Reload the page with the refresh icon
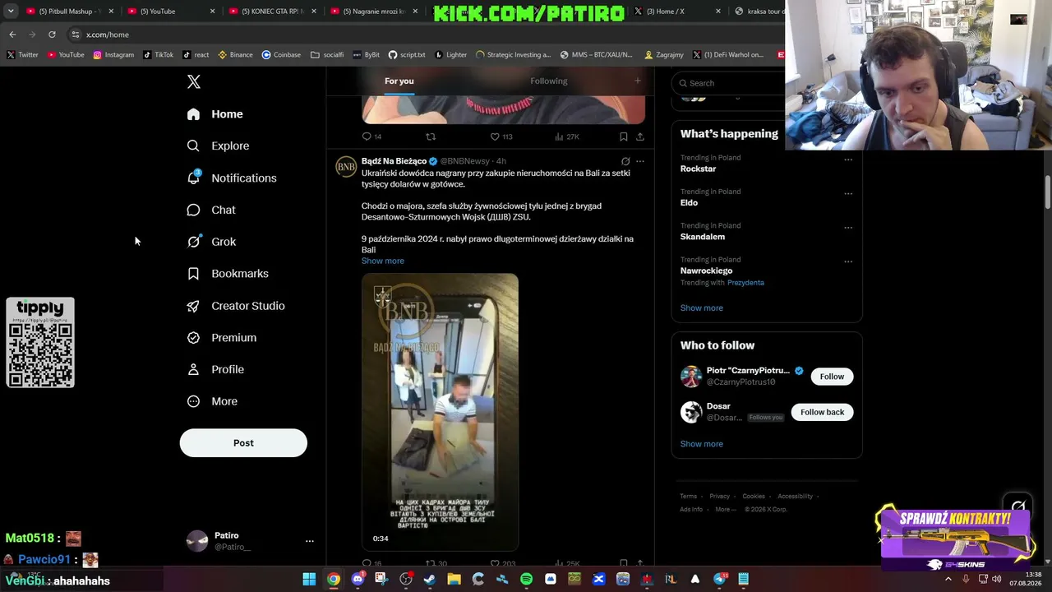1052x592 pixels. coord(52,35)
